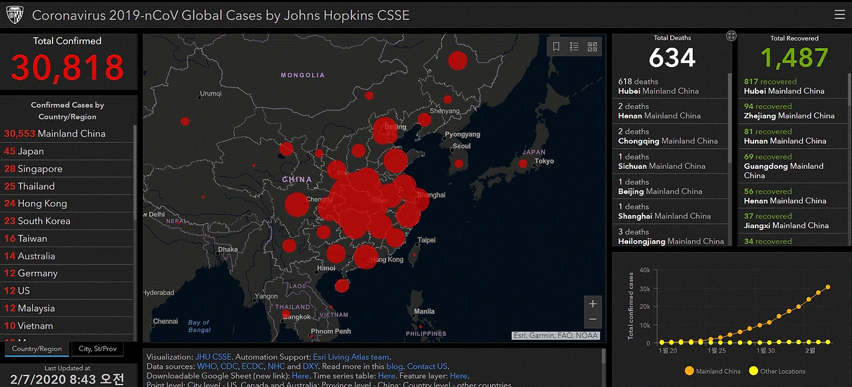
Task: Select 2 deaths Henan row
Action: point(671,111)
